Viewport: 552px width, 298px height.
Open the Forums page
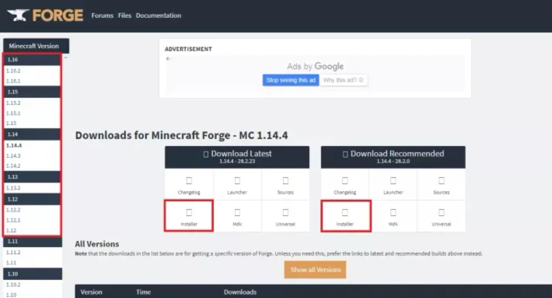tap(102, 15)
